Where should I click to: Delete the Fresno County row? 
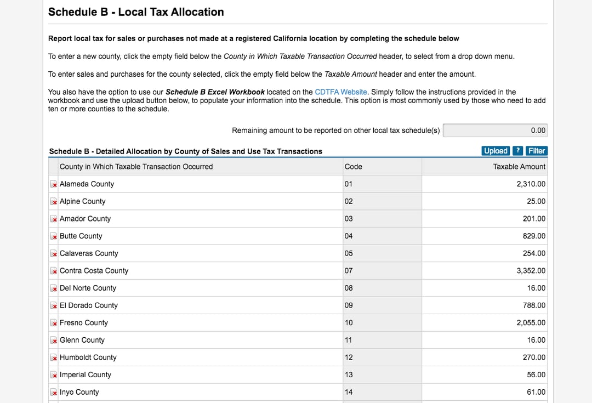click(x=54, y=323)
